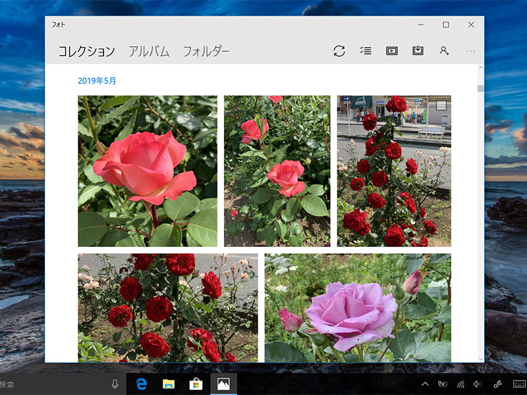
Task: Open Microsoft Edge from the taskbar
Action: click(142, 384)
